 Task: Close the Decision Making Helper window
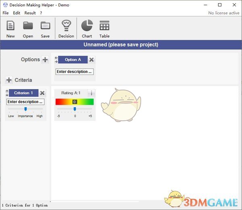234,5
